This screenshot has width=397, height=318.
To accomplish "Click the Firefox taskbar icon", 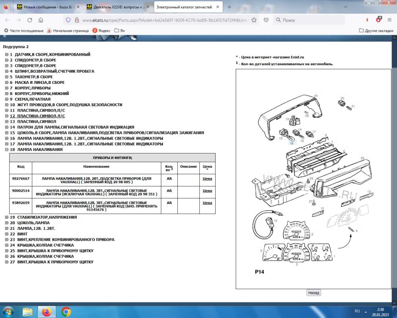I will coord(46,312).
